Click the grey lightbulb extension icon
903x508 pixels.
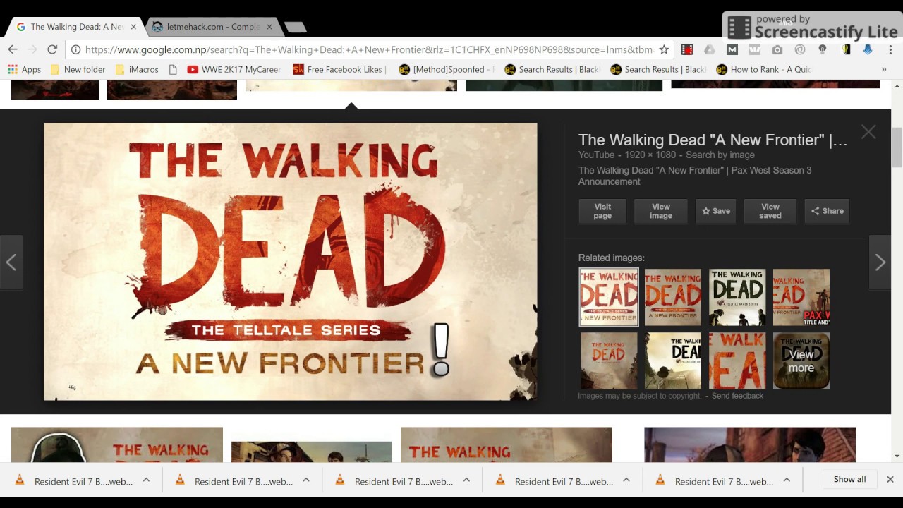(x=823, y=49)
